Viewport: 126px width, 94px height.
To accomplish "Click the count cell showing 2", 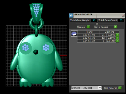I will 103,41.
